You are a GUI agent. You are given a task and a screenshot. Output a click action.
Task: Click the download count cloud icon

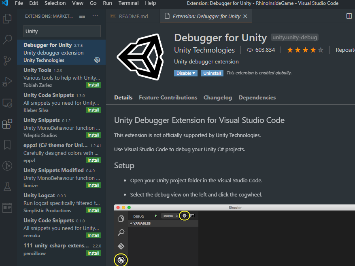[x=249, y=50]
